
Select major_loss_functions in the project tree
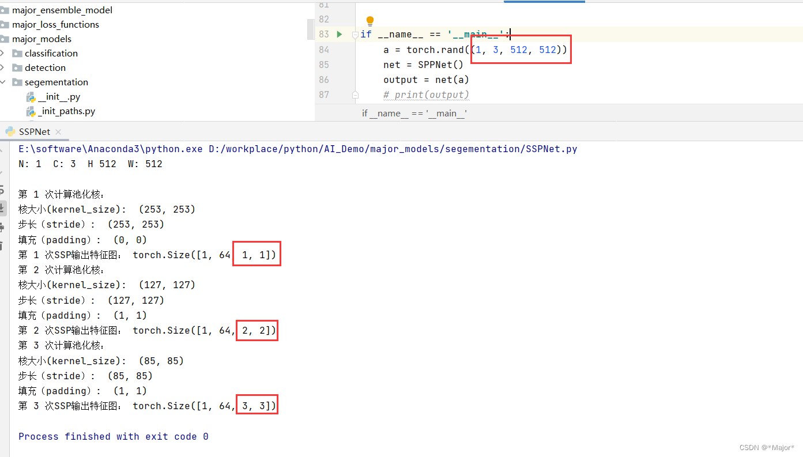[x=55, y=25]
